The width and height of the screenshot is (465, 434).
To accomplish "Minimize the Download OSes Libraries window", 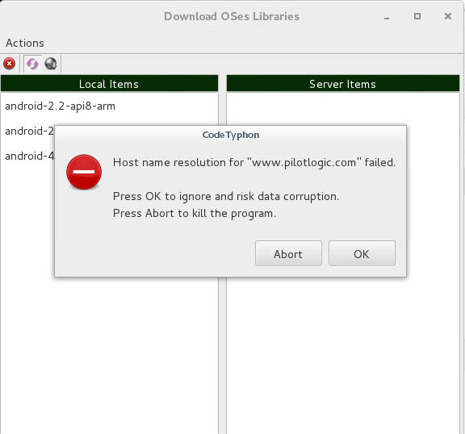I will pos(387,17).
